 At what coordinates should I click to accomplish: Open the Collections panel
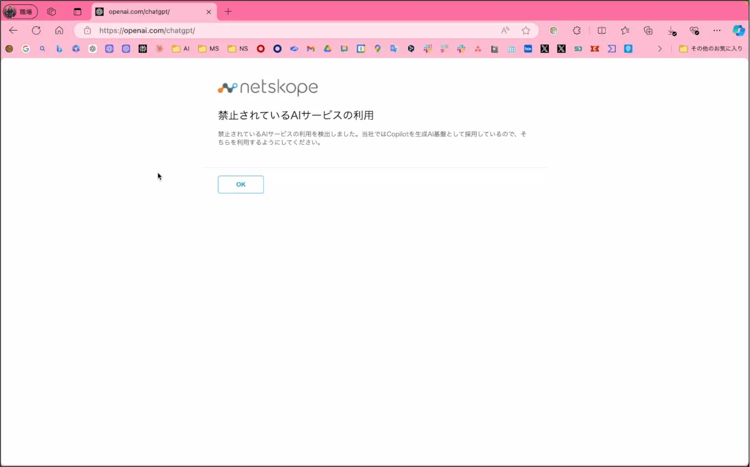click(x=648, y=30)
